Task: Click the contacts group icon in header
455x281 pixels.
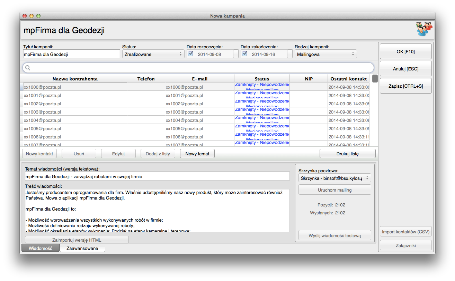Action: pos(425,29)
